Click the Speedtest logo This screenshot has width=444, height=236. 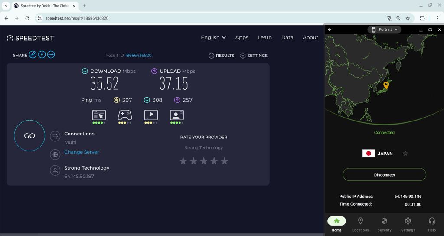(x=31, y=38)
